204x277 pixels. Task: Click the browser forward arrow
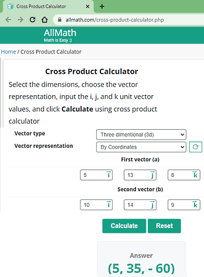(20, 19)
